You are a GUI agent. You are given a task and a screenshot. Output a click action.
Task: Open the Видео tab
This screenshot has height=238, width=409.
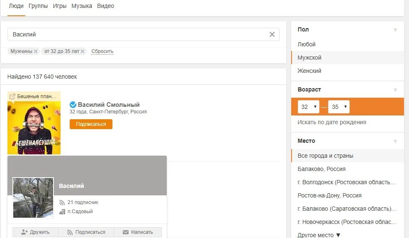click(x=105, y=6)
